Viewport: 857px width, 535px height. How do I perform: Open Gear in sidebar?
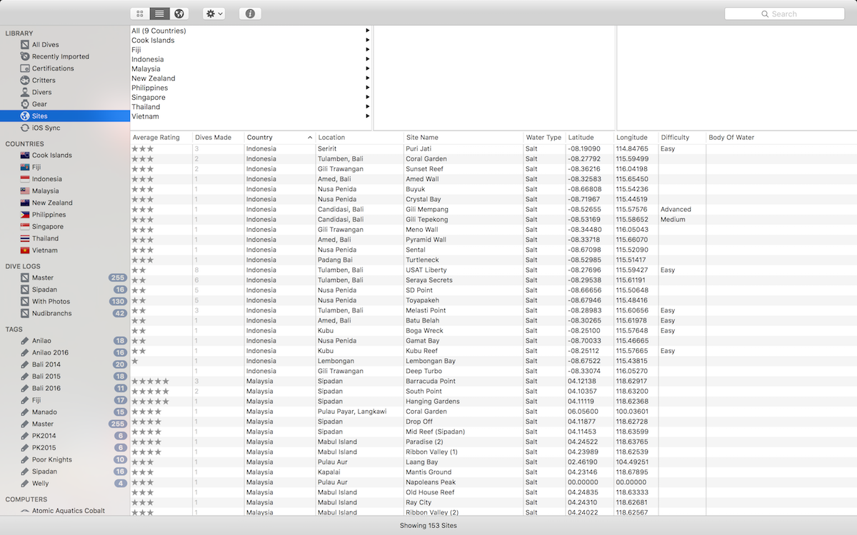pos(65,104)
